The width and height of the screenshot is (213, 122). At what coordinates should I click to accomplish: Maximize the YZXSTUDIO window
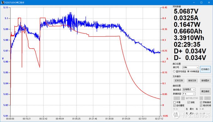(x=201, y=3)
